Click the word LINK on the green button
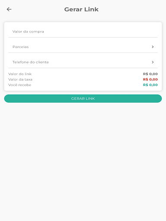Screen dimensions: 166x221 pyautogui.click(x=90, y=98)
